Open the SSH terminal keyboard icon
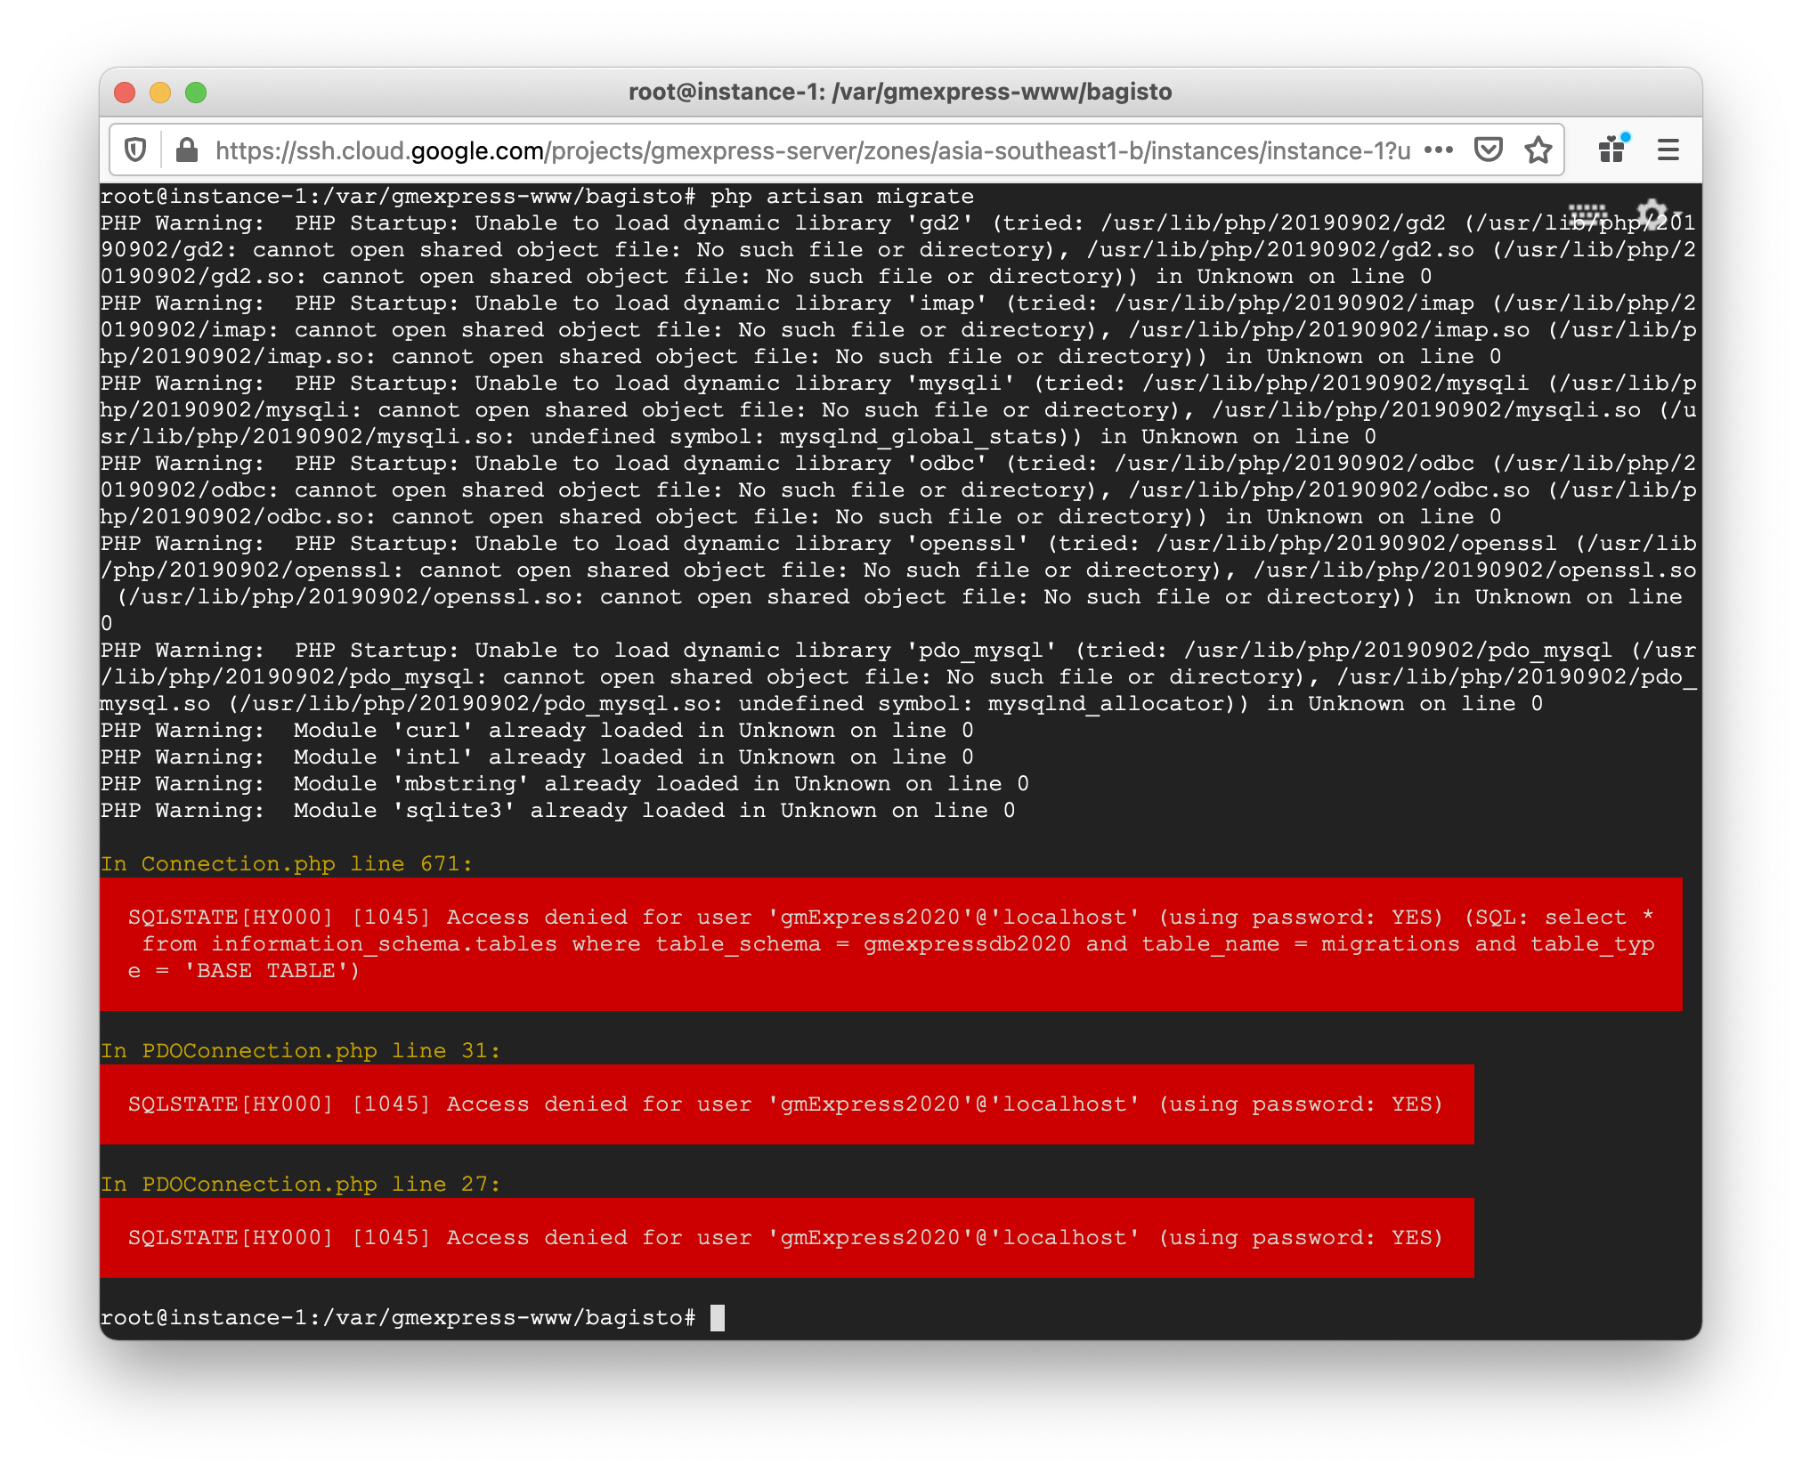The width and height of the screenshot is (1802, 1472). click(1587, 214)
